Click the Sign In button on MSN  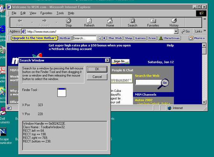click(121, 61)
